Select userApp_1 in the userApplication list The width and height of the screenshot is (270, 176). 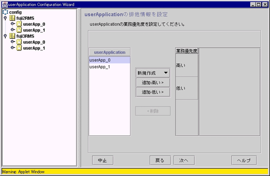(x=109, y=67)
